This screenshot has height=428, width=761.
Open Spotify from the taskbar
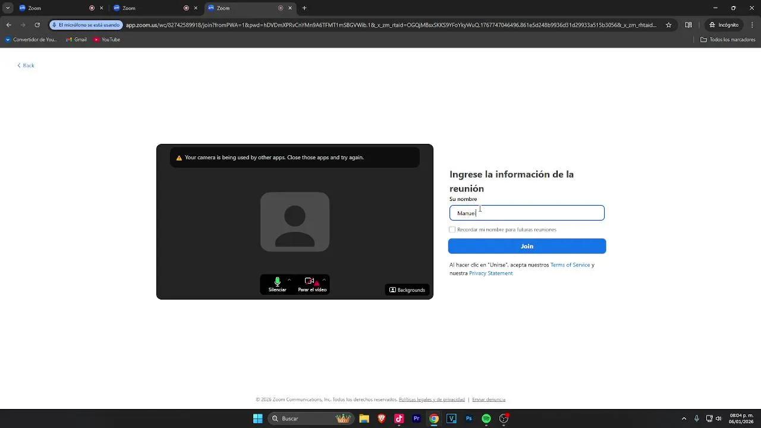pos(486,418)
